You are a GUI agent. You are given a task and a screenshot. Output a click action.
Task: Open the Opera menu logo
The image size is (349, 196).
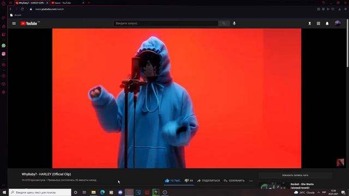3,3
